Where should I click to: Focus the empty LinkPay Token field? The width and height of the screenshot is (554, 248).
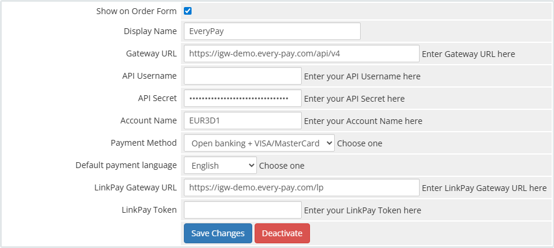coord(242,210)
